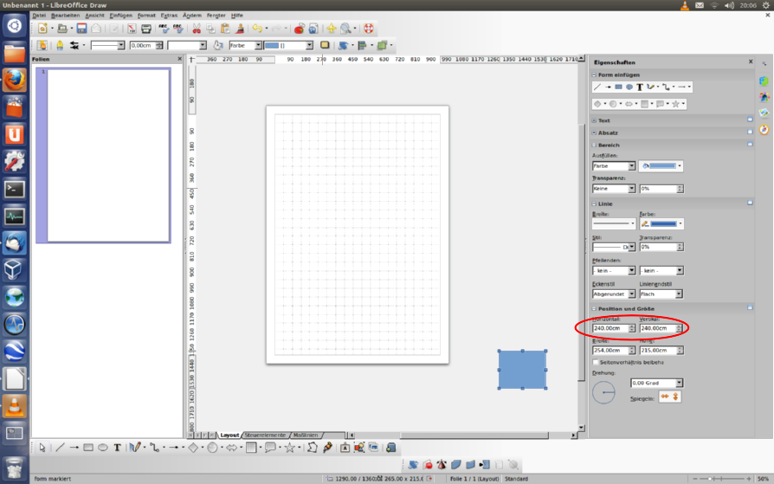The width and height of the screenshot is (774, 484).
Task: Launch Firefox from the Ubuntu dock
Action: [15, 80]
